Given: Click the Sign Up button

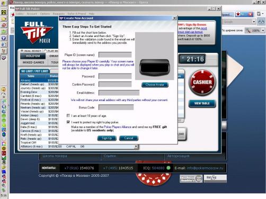Looking at the screenshot, I should click(107, 138).
